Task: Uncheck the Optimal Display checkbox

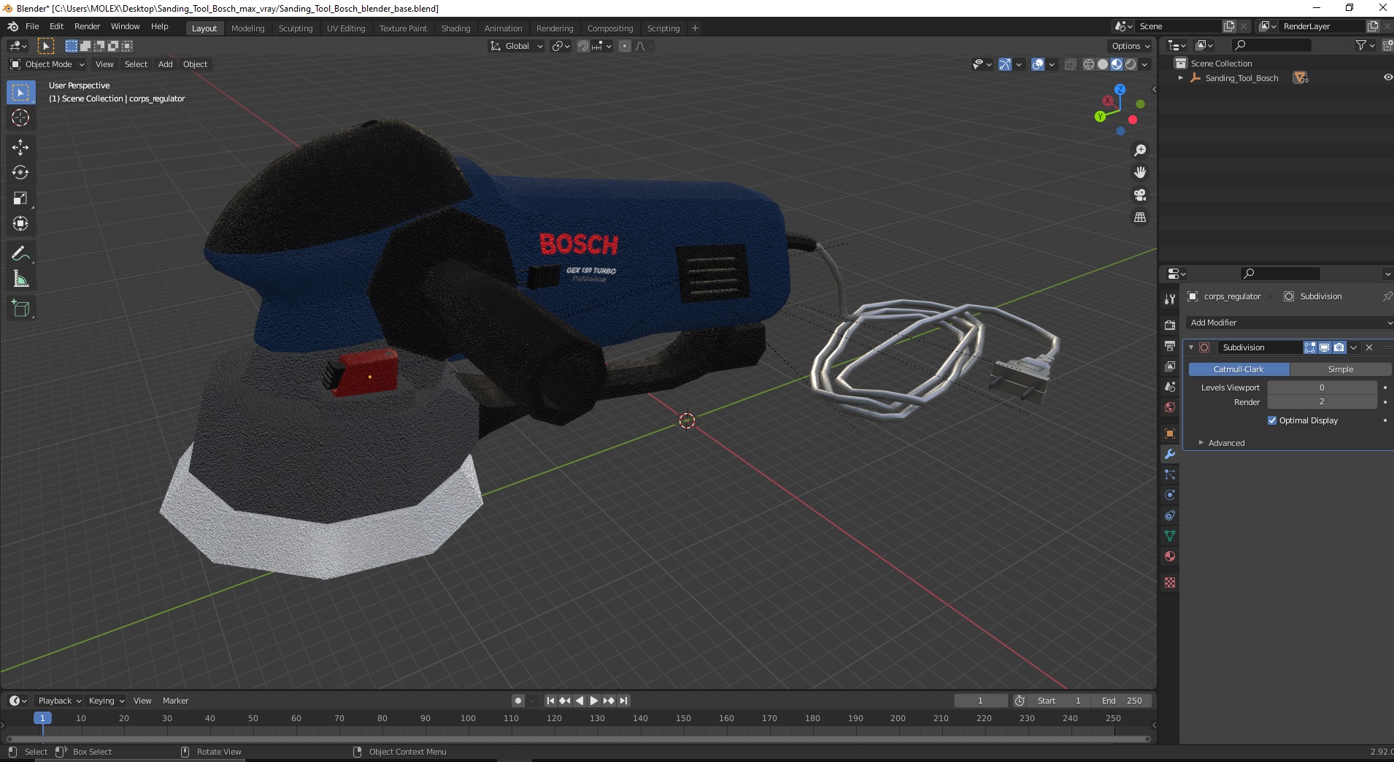Action: point(1272,420)
